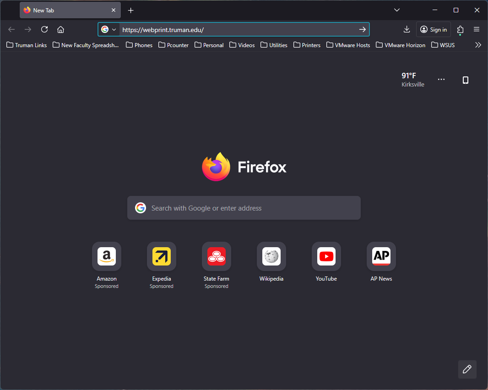Open the Extensions puzzle icon
The width and height of the screenshot is (488, 390).
point(460,30)
